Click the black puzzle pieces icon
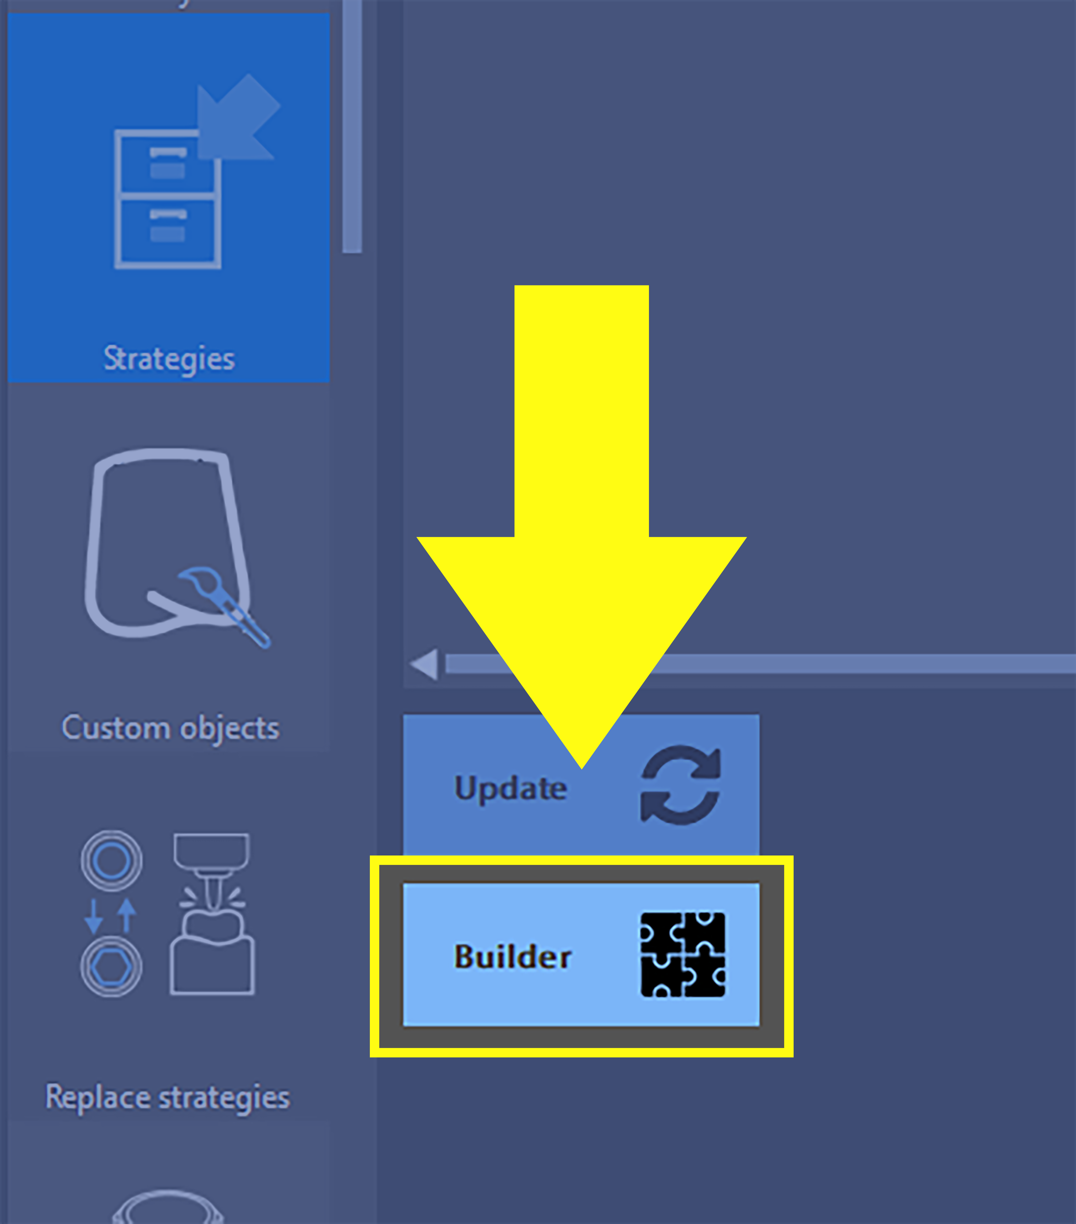This screenshot has width=1076, height=1224. pos(682,955)
